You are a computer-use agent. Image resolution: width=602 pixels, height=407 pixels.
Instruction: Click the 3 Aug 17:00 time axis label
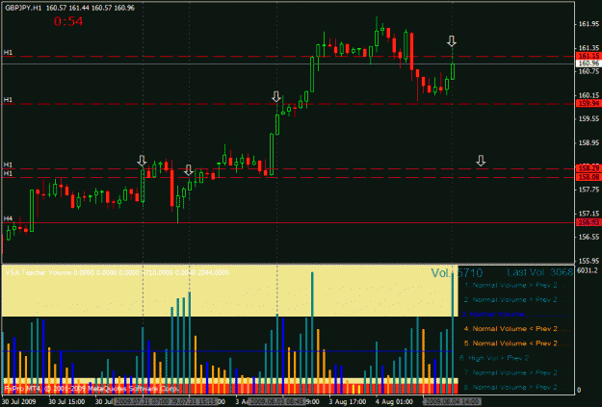tap(348, 401)
